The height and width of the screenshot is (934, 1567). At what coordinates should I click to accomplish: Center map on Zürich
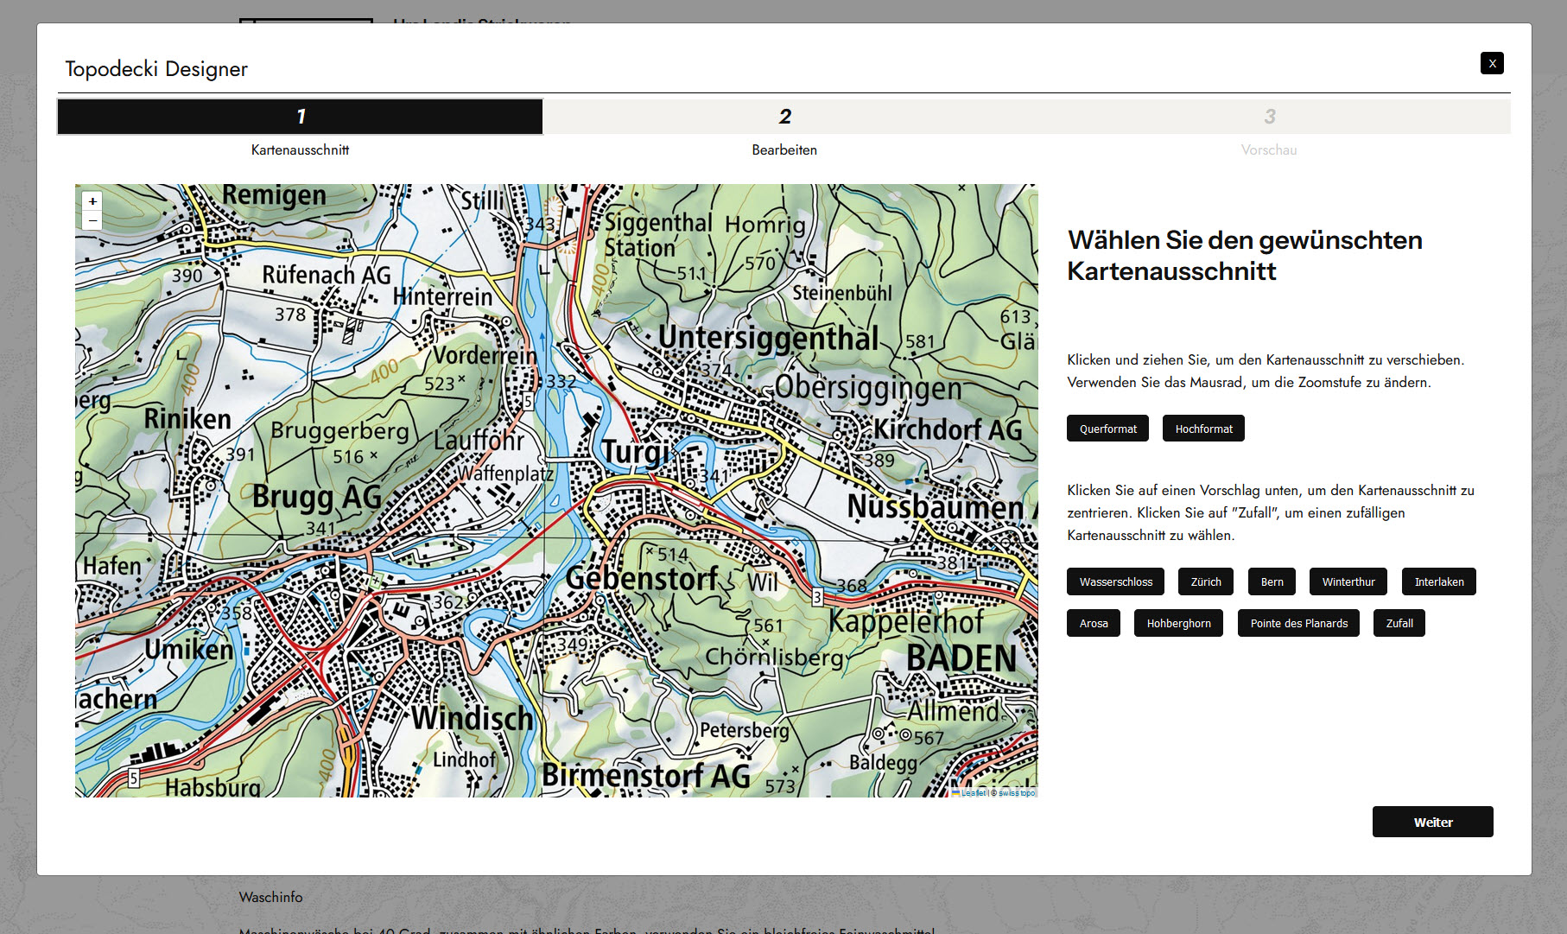[x=1205, y=581]
